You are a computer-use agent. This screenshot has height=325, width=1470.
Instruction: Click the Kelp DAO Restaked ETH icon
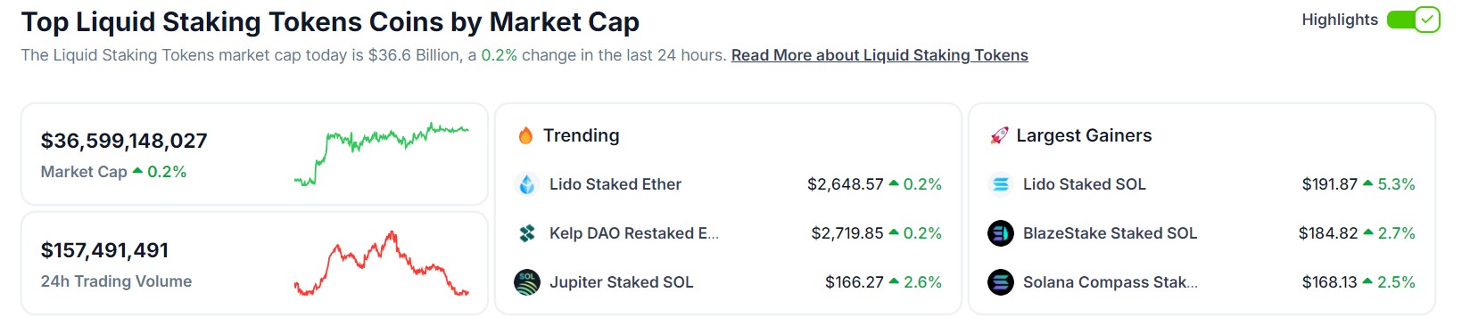(x=527, y=233)
